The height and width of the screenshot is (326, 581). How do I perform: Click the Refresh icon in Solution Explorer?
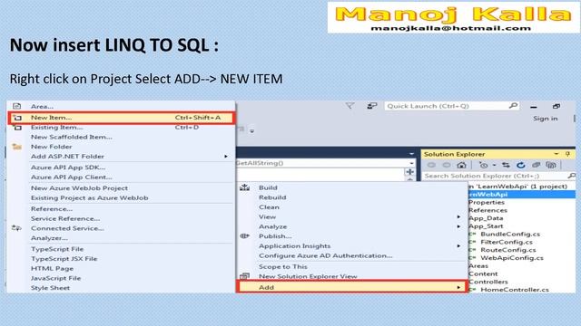tap(520, 165)
